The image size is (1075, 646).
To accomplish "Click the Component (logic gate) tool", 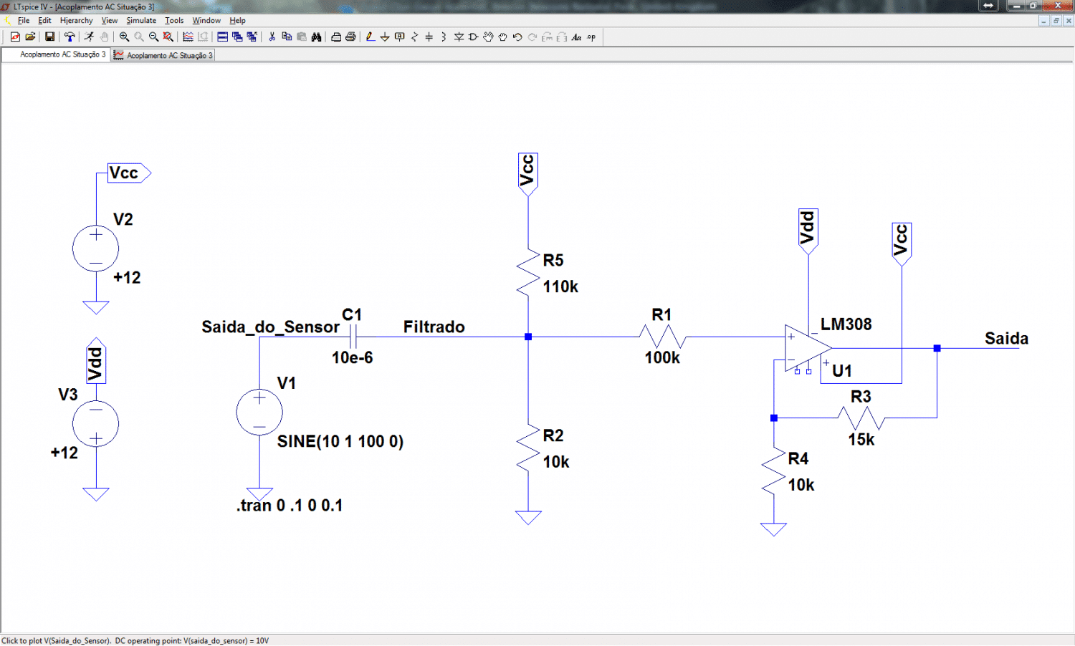I will pos(473,37).
